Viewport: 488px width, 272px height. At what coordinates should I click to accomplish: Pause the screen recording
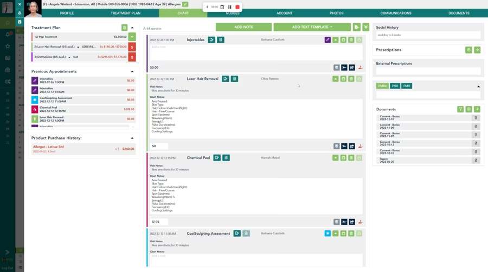pyautogui.click(x=230, y=7)
